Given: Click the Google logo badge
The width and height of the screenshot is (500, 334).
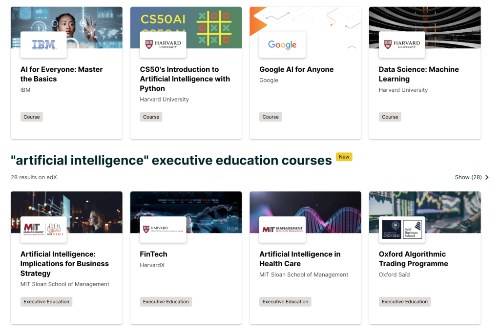Looking at the screenshot, I should coord(282,45).
